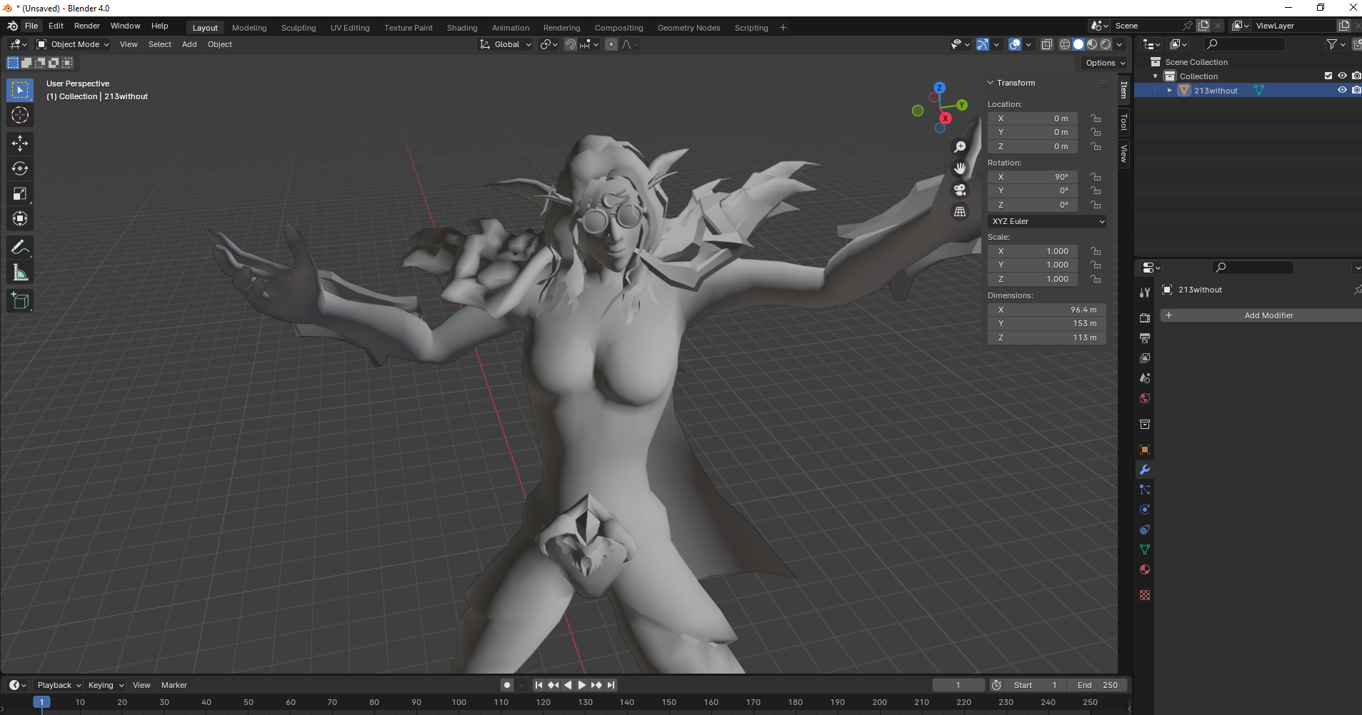Expand the 213without tree item
Viewport: 1362px width, 715px height.
click(1169, 91)
